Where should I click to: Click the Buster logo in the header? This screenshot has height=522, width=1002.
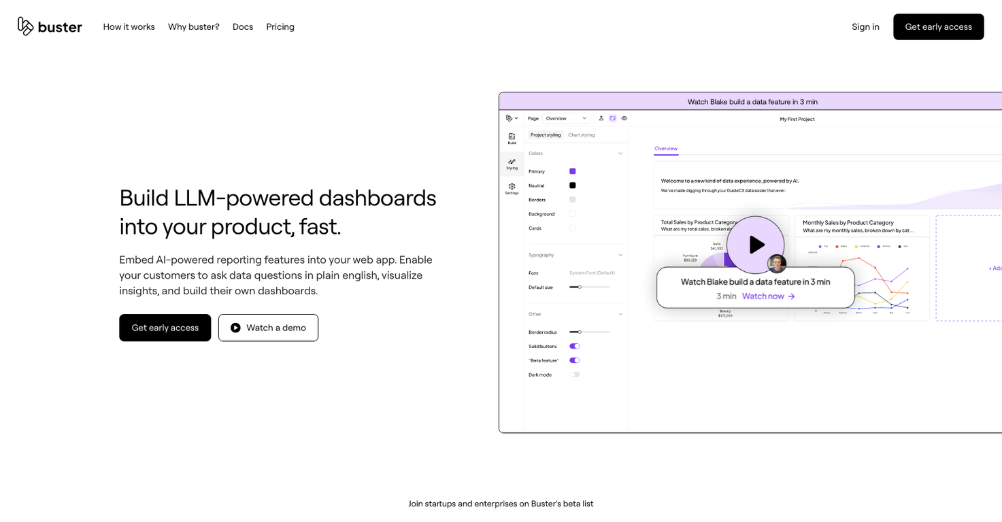[50, 27]
